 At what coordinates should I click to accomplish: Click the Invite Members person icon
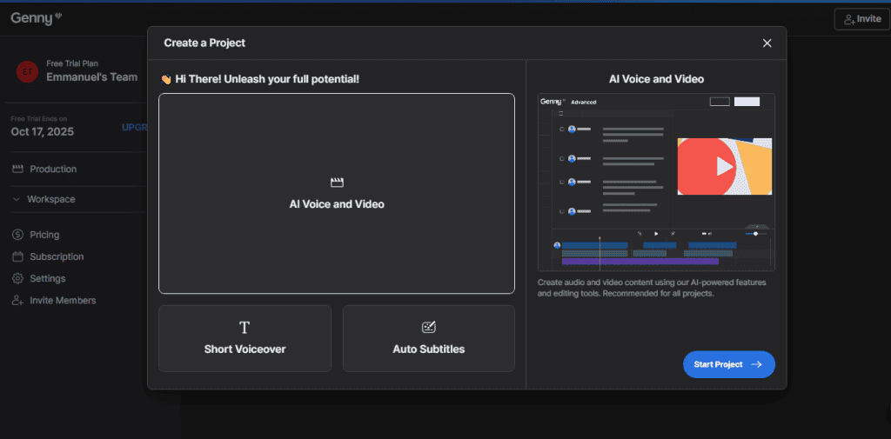click(17, 300)
